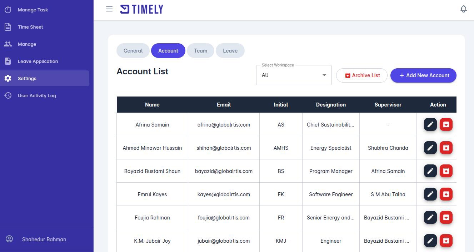
Task: Switch to the General tab
Action: coord(133,51)
